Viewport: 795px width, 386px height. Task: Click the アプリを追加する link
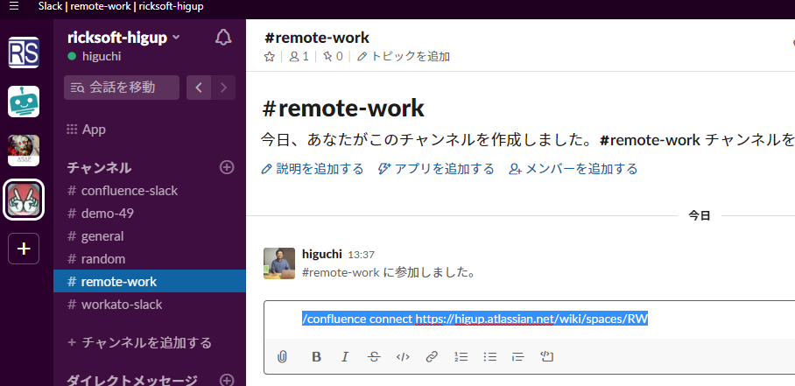pyautogui.click(x=436, y=169)
